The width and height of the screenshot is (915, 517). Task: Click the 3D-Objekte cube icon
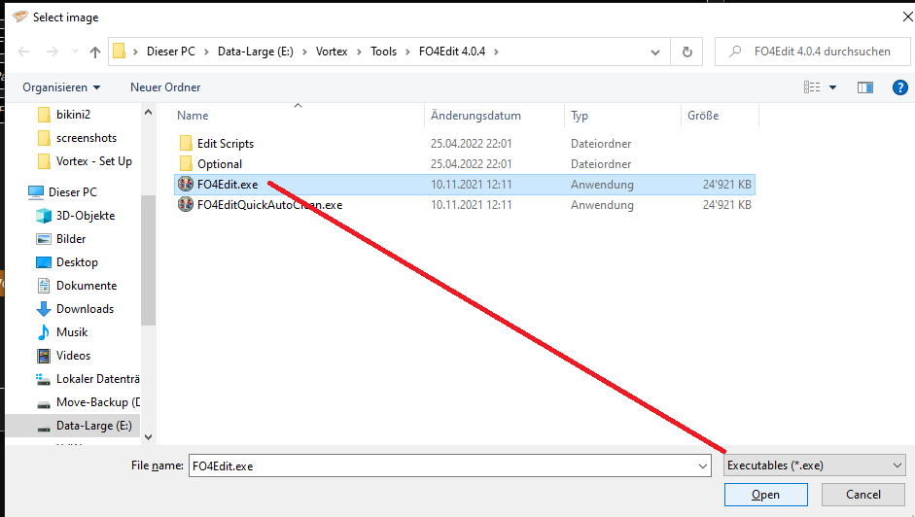(x=44, y=216)
